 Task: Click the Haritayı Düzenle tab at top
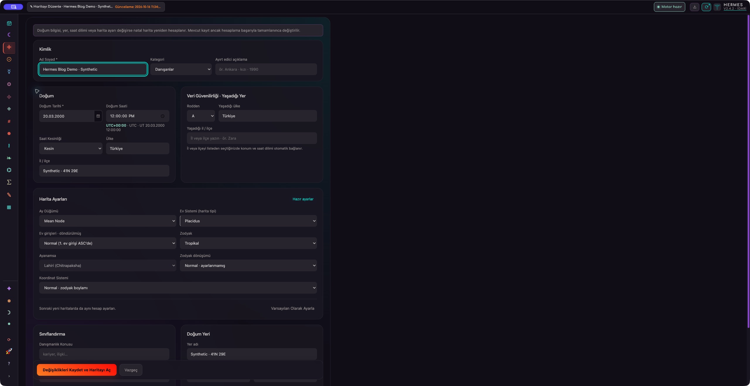tap(96, 7)
